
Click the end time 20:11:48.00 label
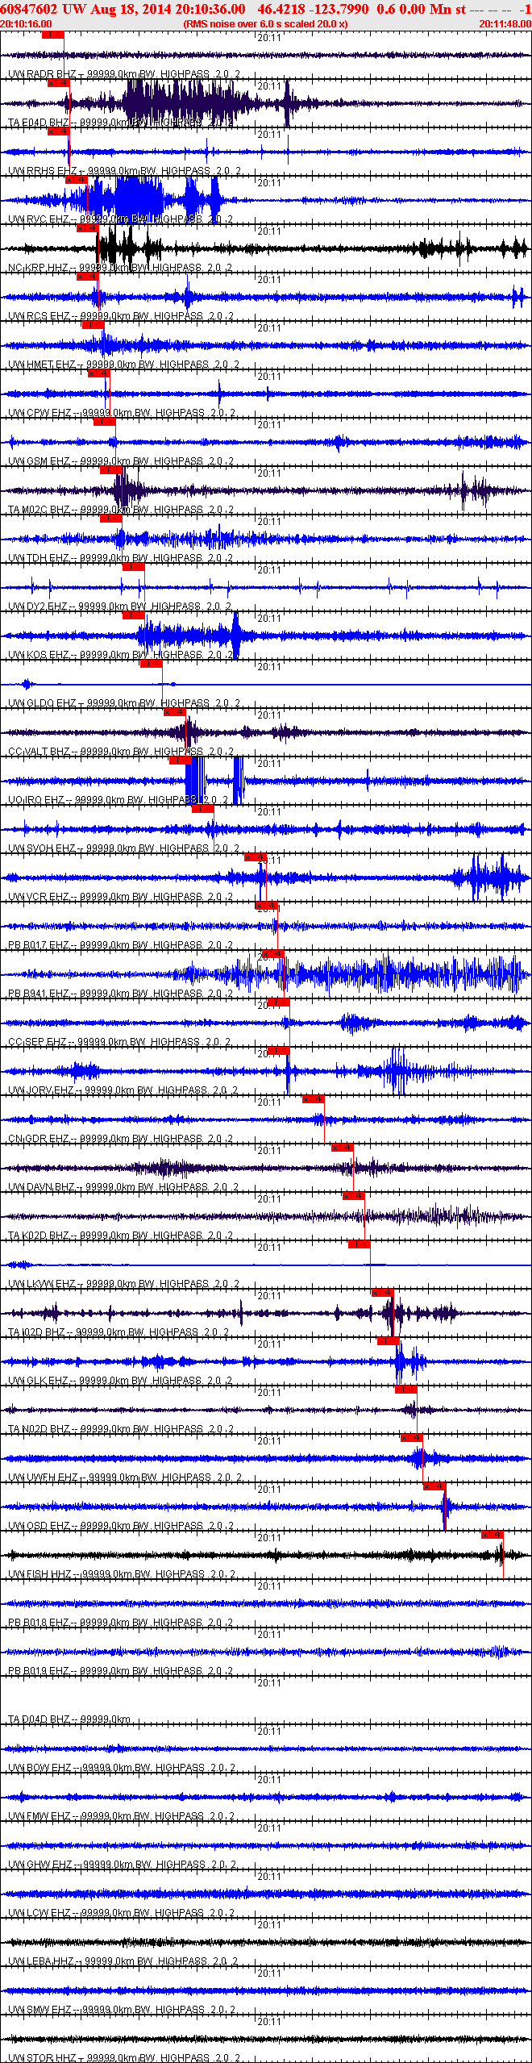[505, 24]
